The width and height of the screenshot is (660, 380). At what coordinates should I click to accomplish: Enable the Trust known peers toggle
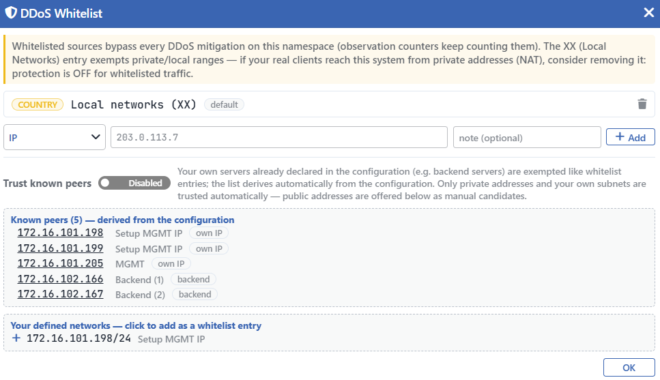(x=134, y=183)
